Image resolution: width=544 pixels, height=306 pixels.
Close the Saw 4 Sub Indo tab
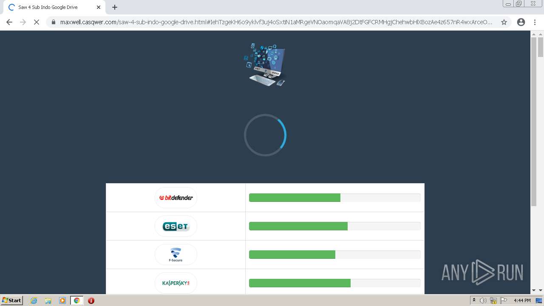click(x=99, y=7)
